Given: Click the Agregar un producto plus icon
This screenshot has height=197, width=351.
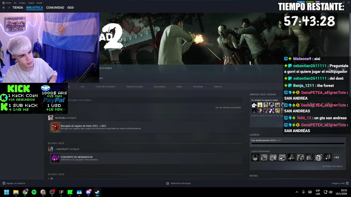Looking at the screenshot, I should click(x=4, y=183).
